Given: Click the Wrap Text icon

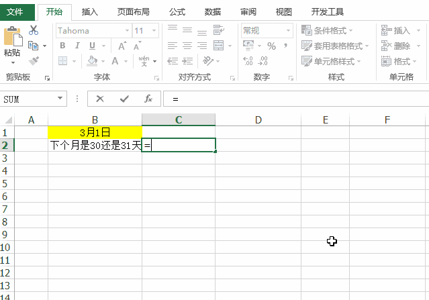Looking at the screenshot, I should point(219,30).
